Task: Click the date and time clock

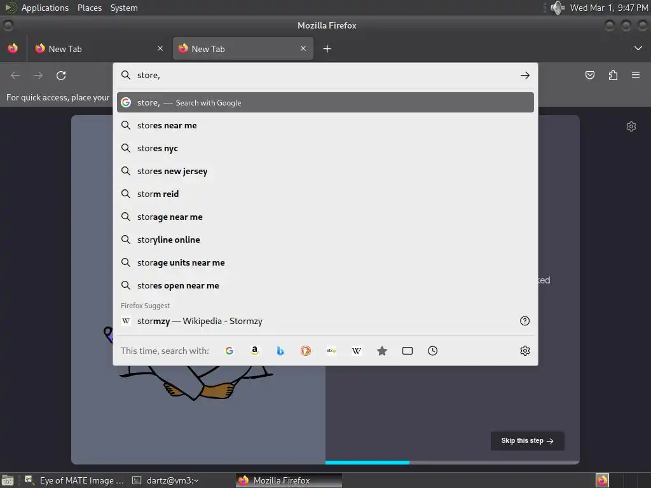Action: [608, 8]
